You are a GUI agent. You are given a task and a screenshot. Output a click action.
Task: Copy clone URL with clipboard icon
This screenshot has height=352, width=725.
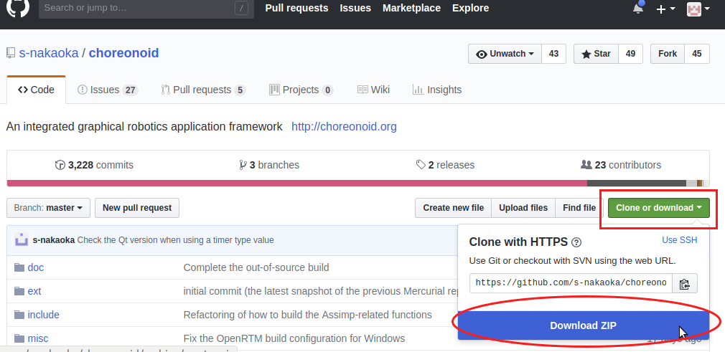[685, 284]
